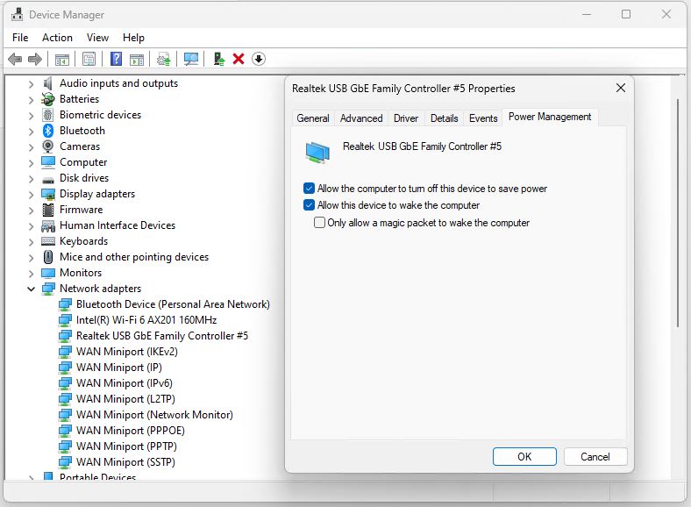Screen dimensions: 691x507
Task: Click the Audio inputs and outputs speaker icon
Action: point(47,83)
